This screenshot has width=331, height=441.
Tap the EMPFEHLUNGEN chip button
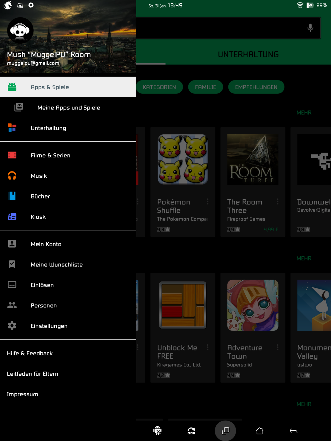point(256,87)
